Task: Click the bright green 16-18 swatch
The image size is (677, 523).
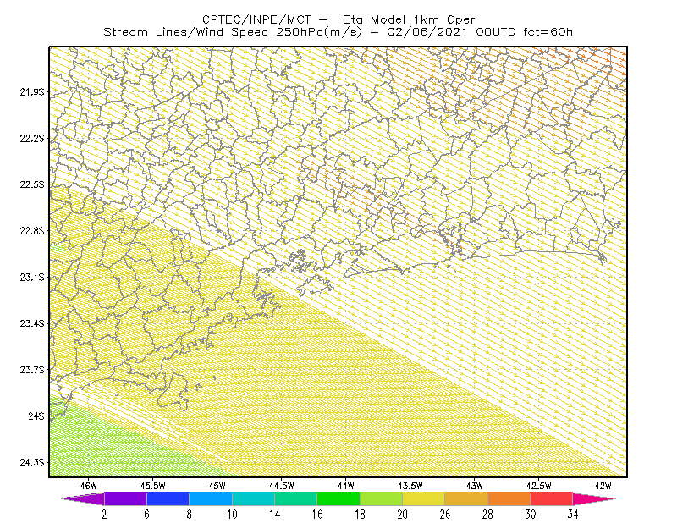Action: (x=338, y=498)
